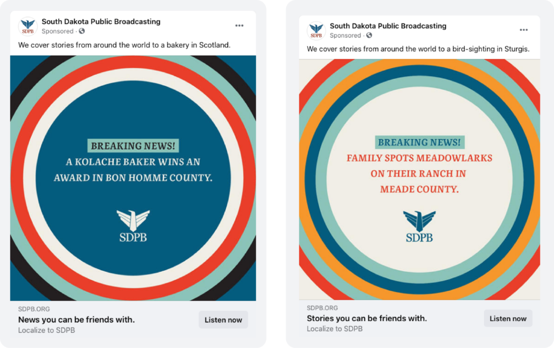Click the SDPB.ORG link under the left ad
The width and height of the screenshot is (554, 348).
[34, 309]
